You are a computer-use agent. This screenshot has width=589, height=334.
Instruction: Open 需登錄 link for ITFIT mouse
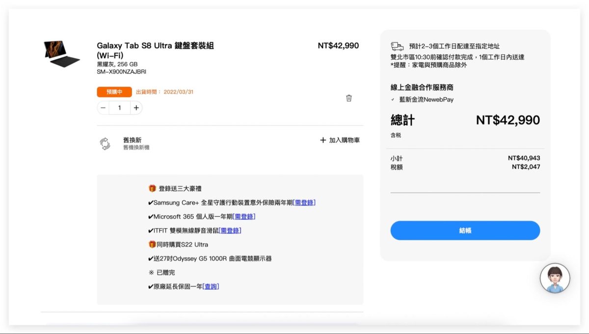pos(230,231)
